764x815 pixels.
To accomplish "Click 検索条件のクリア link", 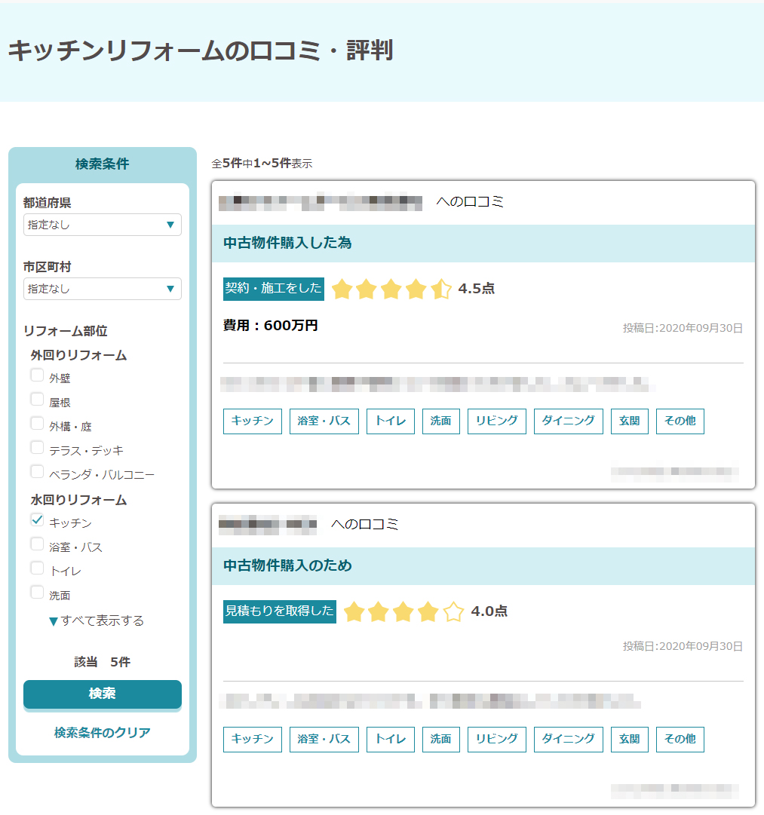I will point(102,733).
